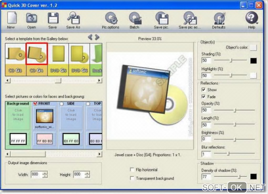Increase Width with spinner up arrow

click(45, 173)
